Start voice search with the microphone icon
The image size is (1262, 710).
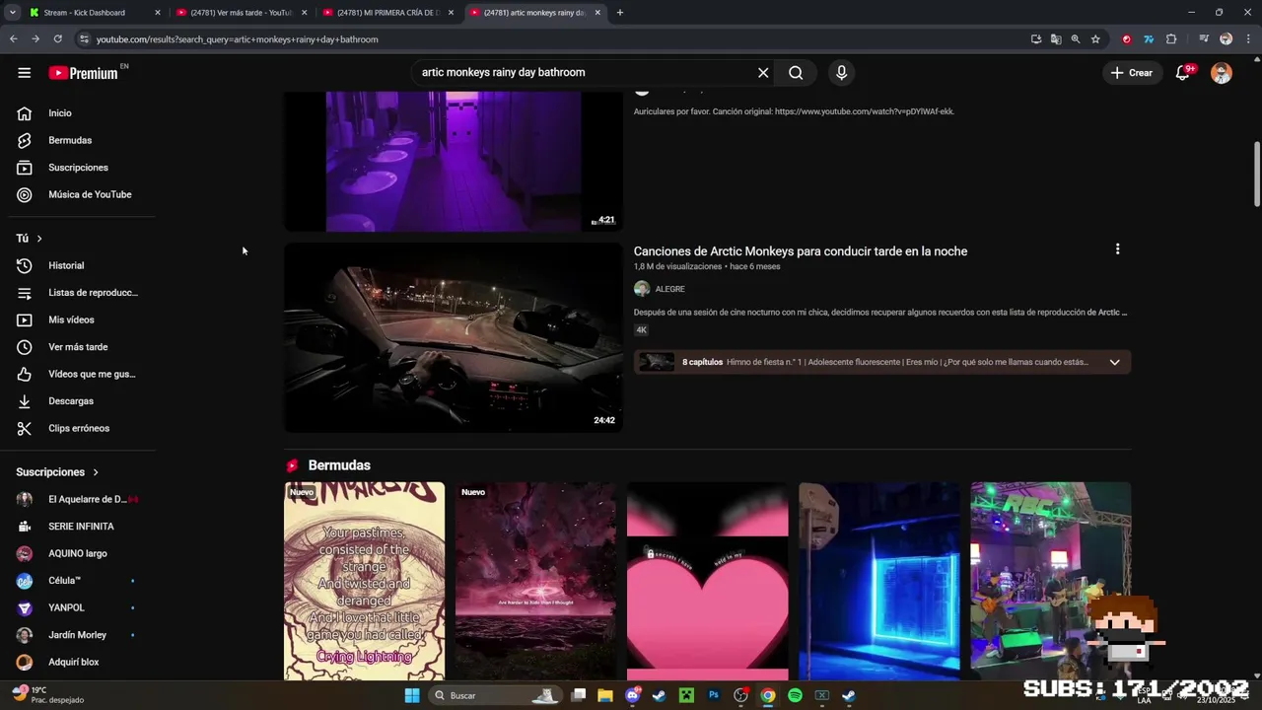[841, 73]
